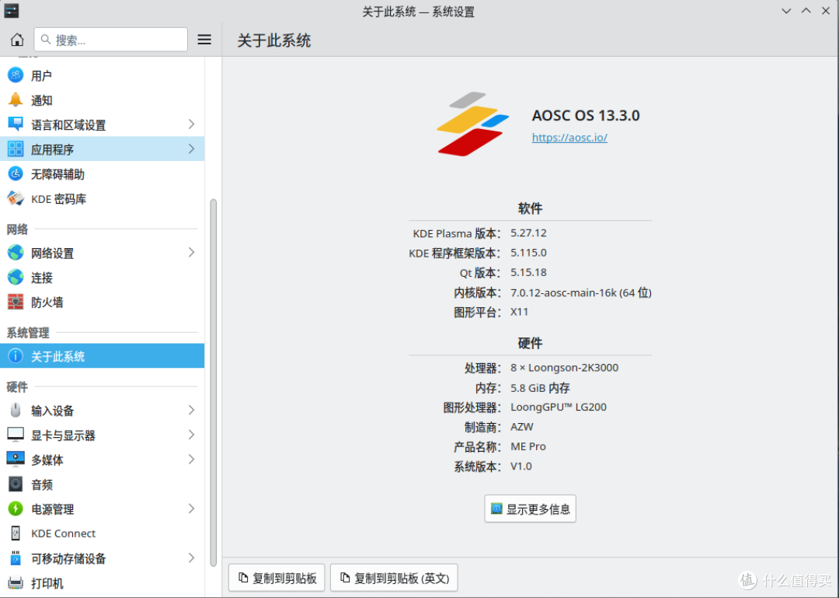Click the V1.0 system version value
The height and width of the screenshot is (598, 839).
click(521, 466)
